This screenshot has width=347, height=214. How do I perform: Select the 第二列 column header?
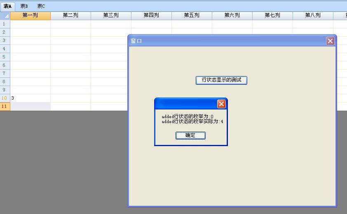click(x=70, y=16)
